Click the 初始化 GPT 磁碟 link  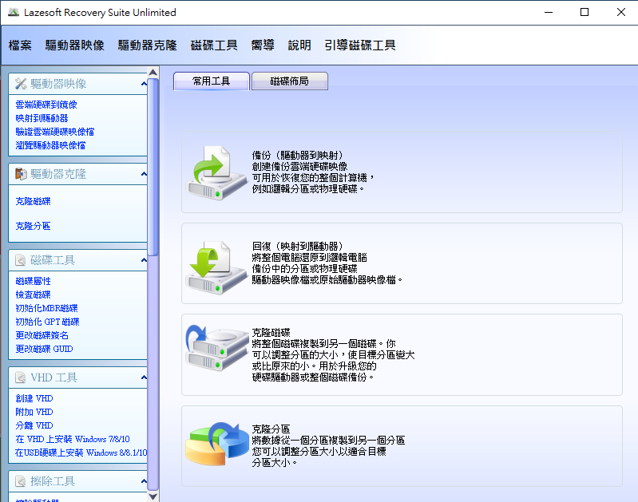coord(47,322)
